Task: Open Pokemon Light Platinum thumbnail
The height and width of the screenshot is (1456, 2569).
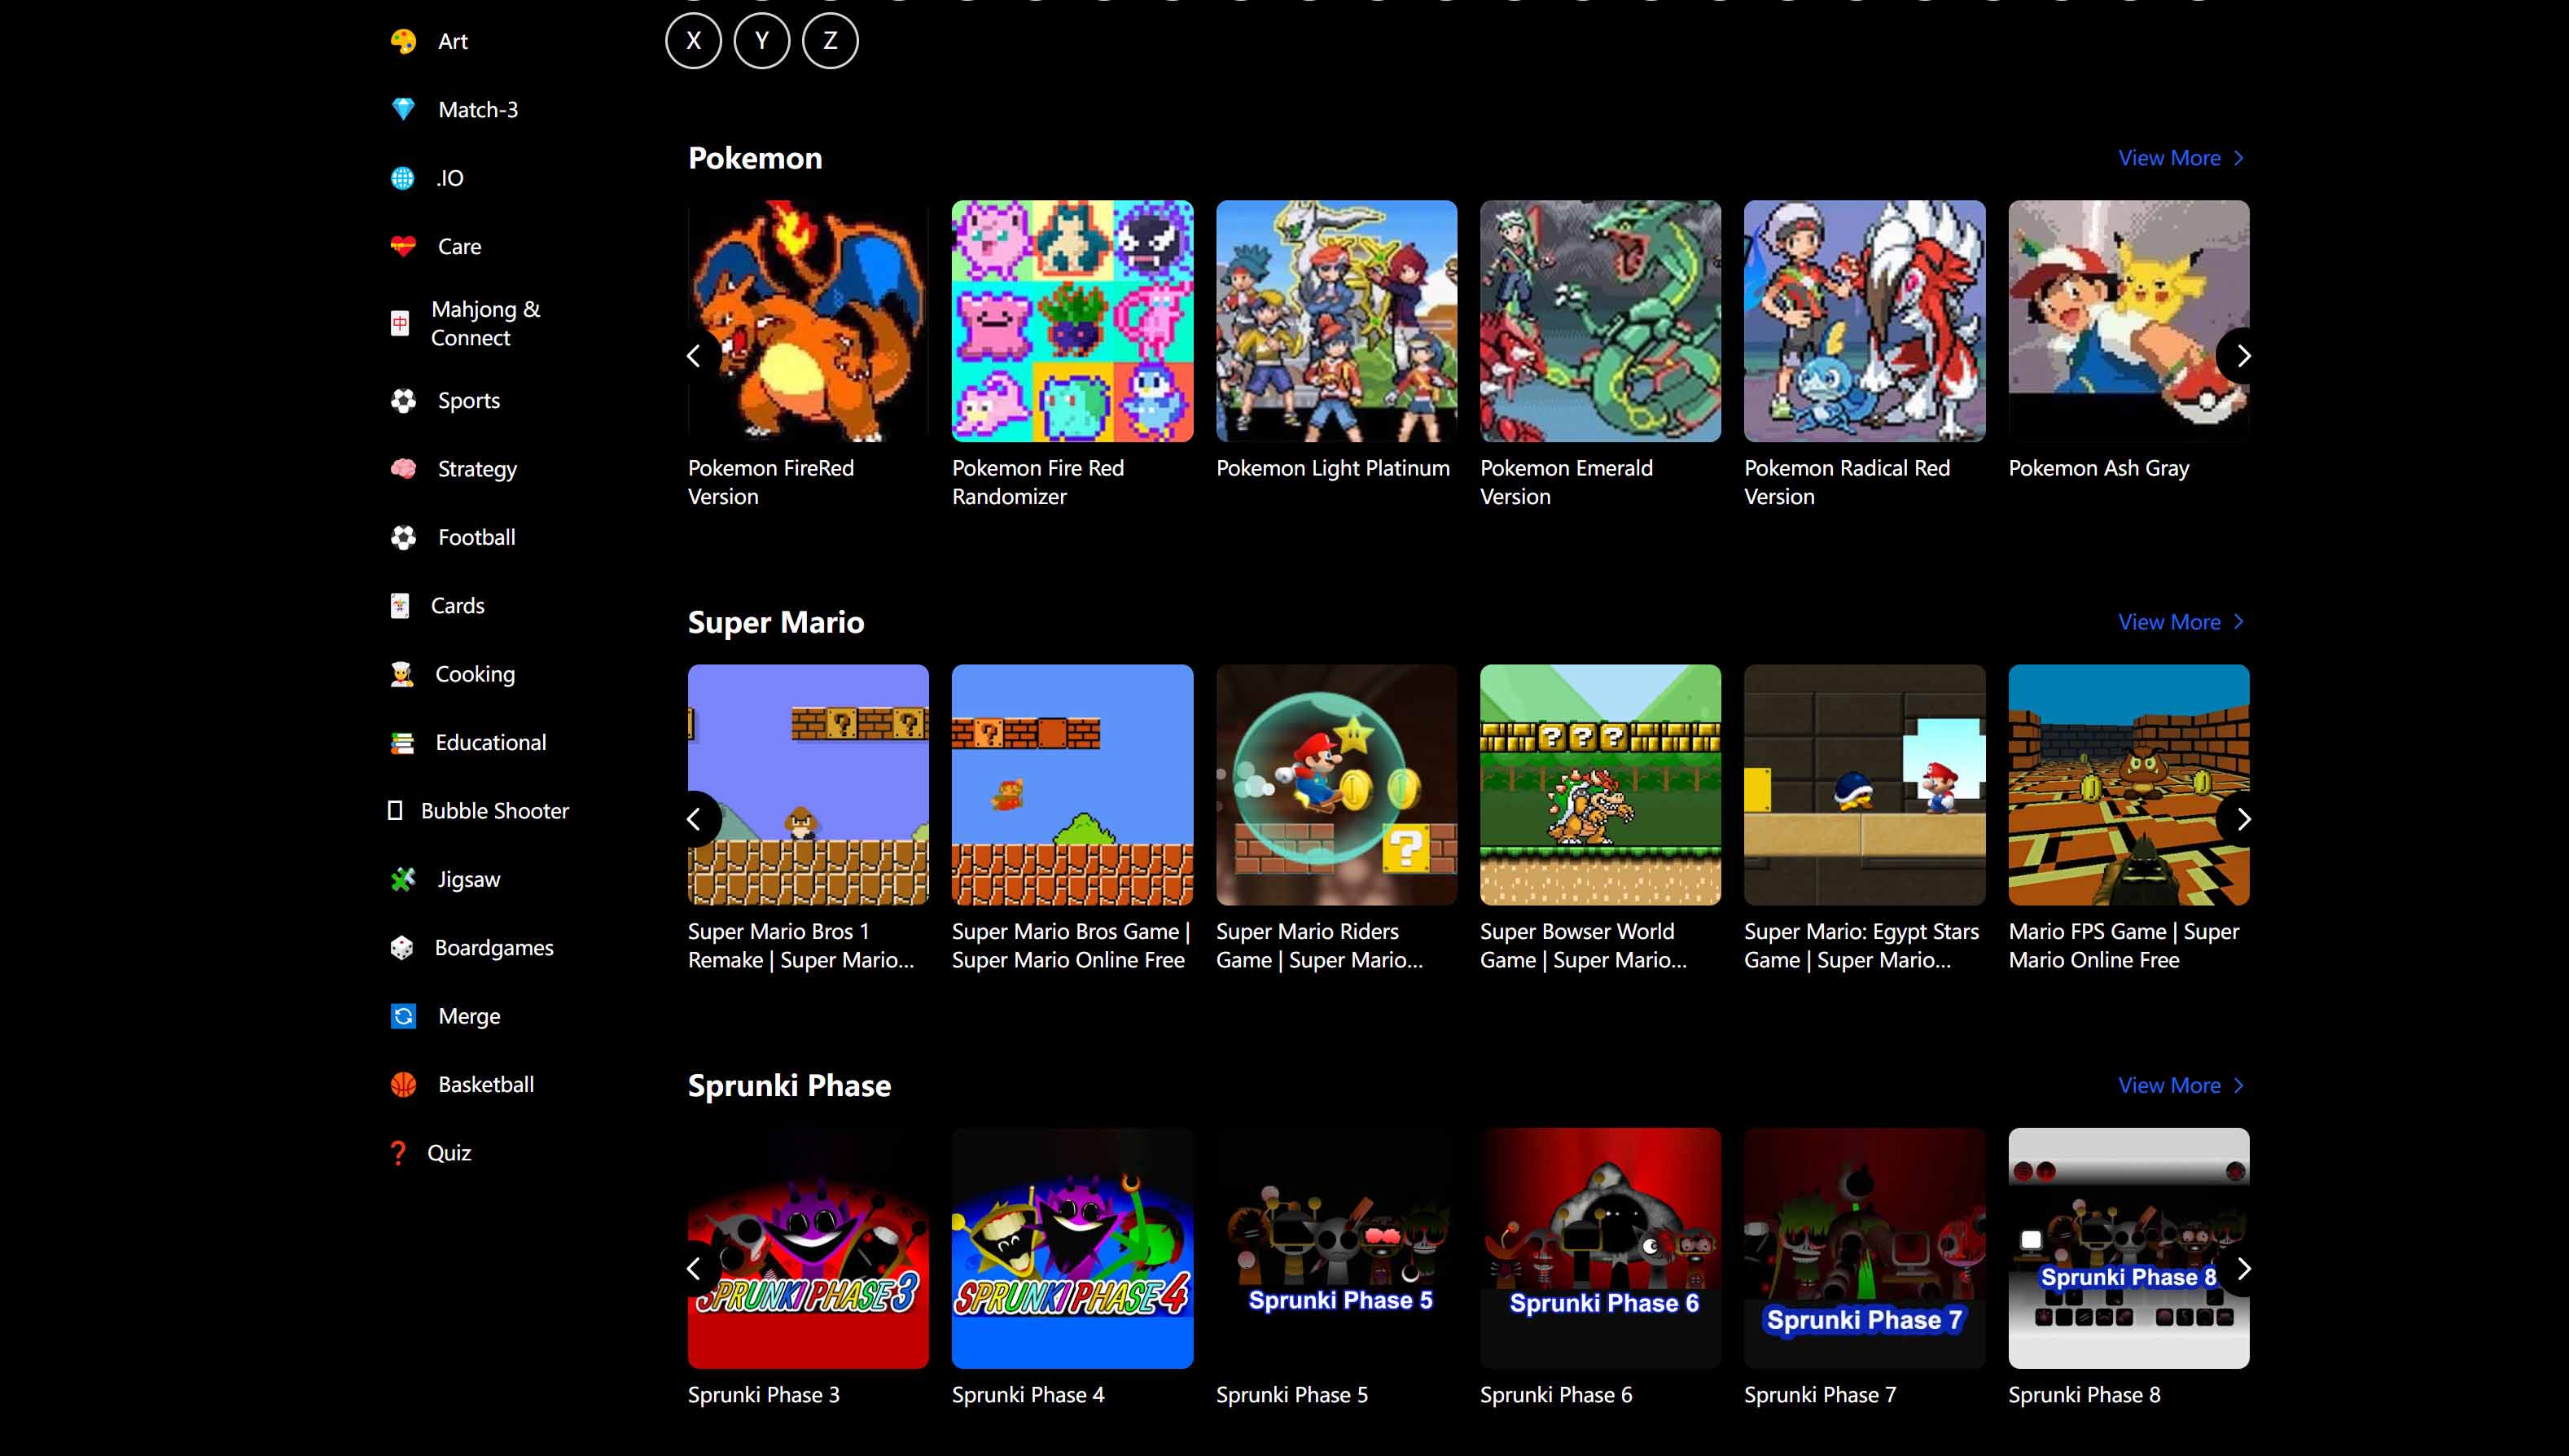Action: 1336,321
